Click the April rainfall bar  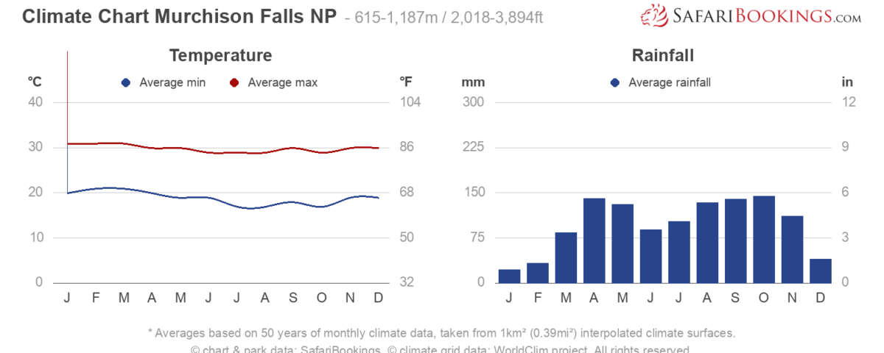tap(594, 240)
